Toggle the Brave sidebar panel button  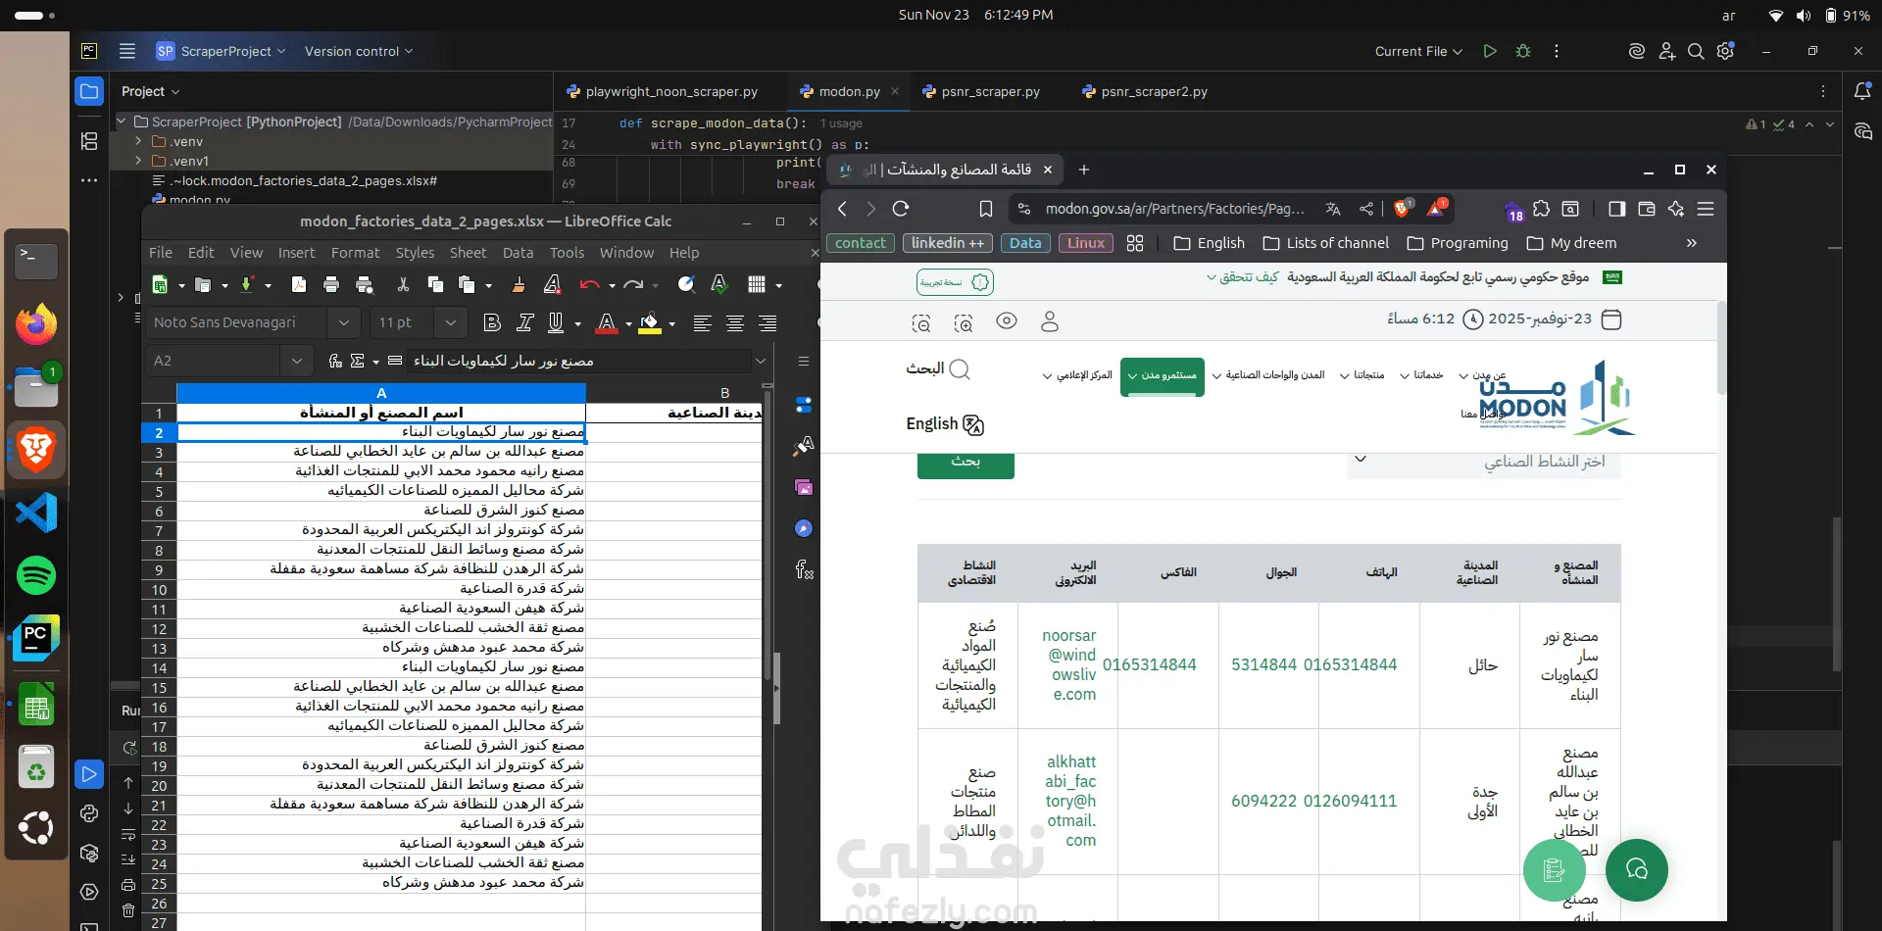pyautogui.click(x=1617, y=209)
